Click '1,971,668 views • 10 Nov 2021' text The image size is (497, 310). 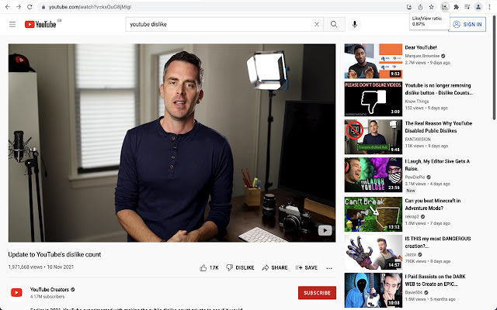click(x=41, y=267)
